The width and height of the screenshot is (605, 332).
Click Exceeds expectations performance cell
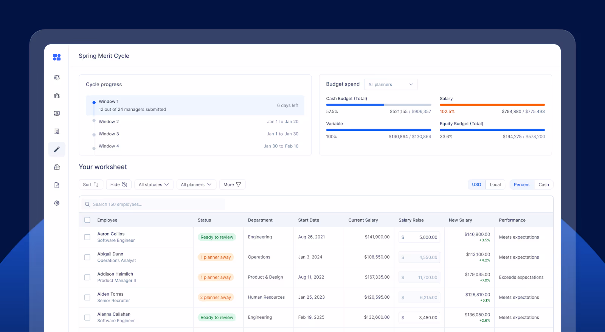point(521,277)
